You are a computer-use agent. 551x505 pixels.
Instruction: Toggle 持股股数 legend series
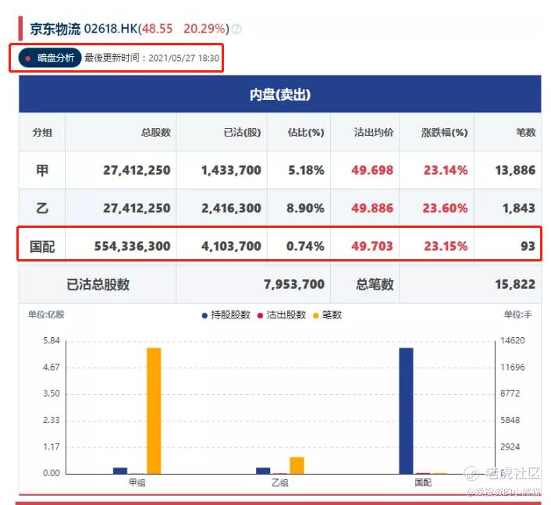(226, 315)
